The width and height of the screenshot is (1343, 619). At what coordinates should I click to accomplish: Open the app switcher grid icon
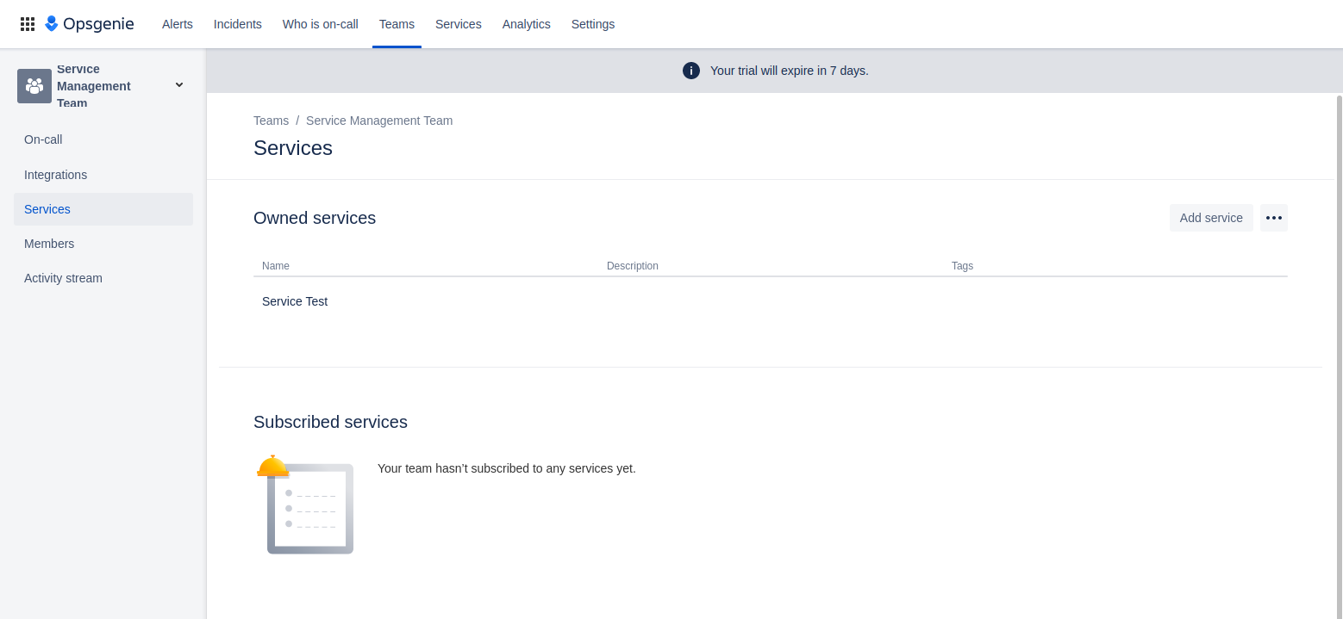[28, 24]
